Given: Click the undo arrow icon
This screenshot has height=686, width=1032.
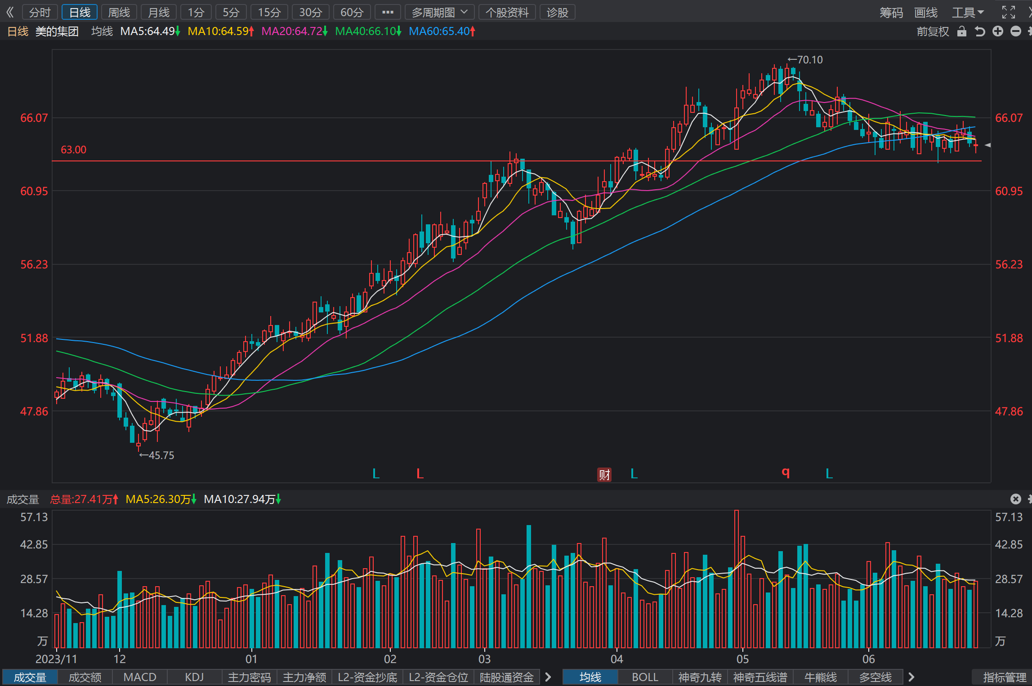Looking at the screenshot, I should (980, 31).
